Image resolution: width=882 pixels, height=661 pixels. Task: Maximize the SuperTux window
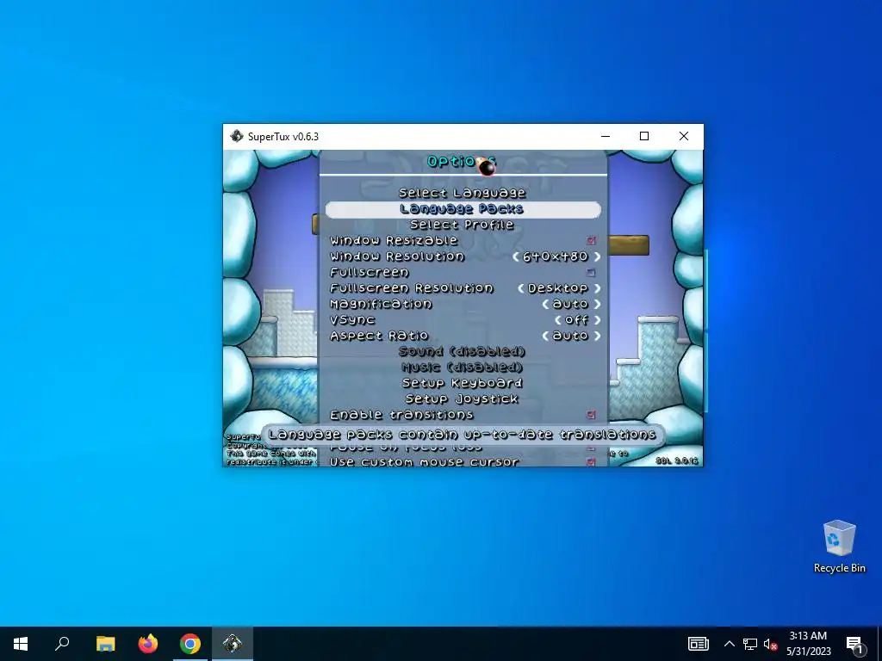coord(644,136)
